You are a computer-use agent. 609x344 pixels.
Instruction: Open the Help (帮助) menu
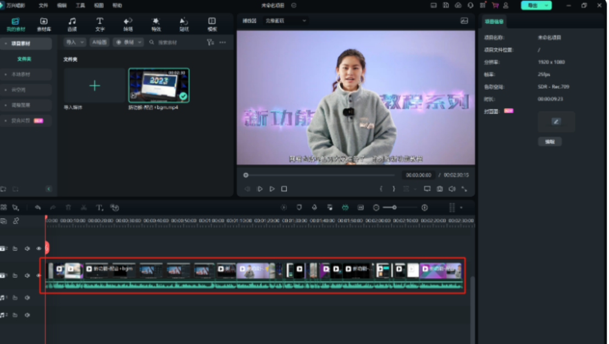(x=117, y=5)
